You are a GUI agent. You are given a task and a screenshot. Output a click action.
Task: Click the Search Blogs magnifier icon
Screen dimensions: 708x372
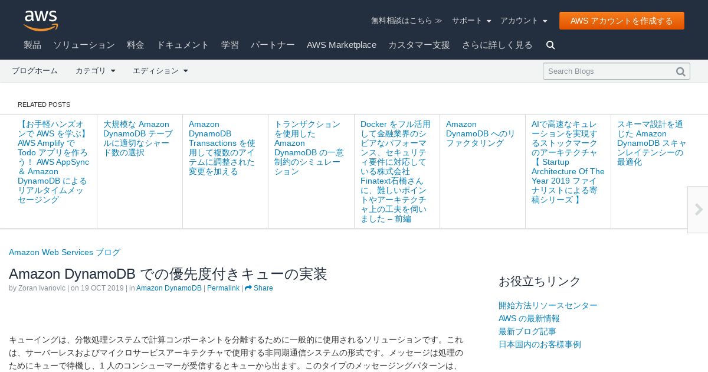pos(681,71)
